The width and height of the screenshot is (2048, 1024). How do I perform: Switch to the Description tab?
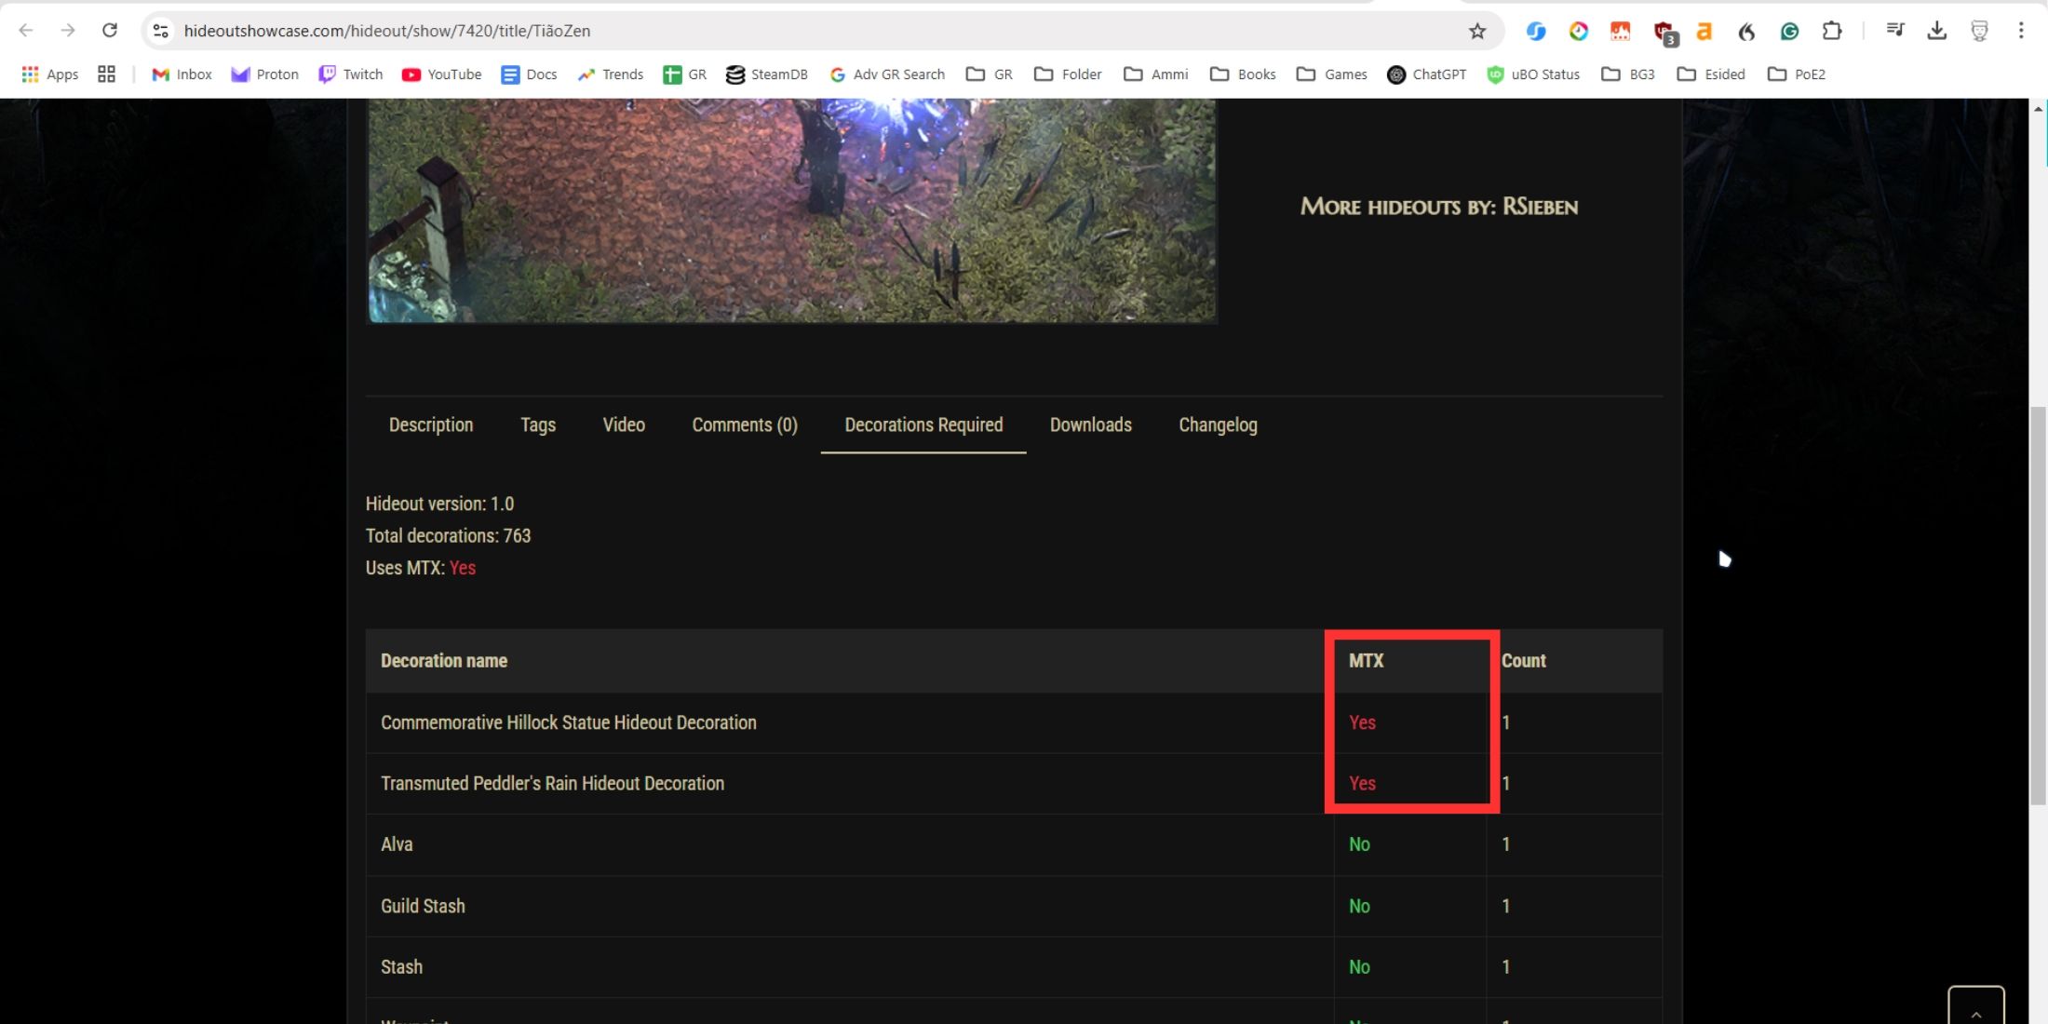[x=431, y=424]
